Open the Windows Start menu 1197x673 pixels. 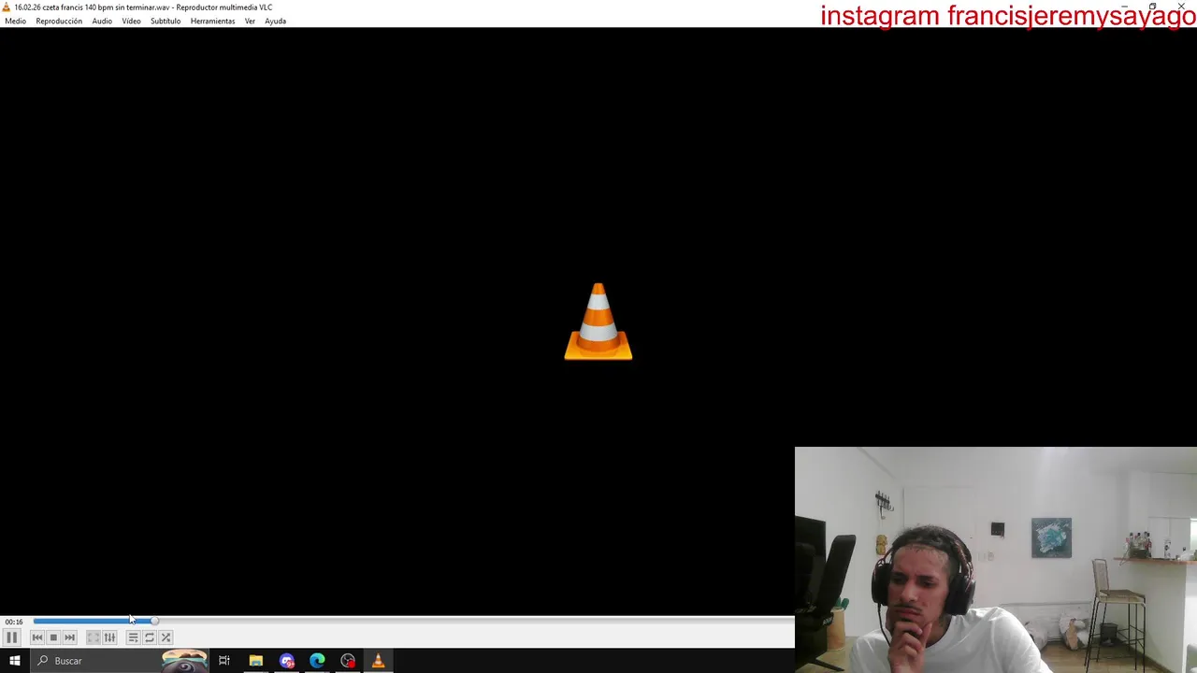(14, 661)
